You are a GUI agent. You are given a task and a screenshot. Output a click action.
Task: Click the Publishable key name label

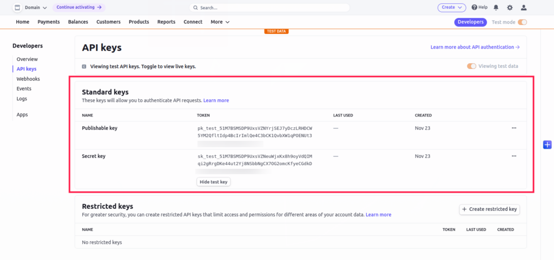coord(100,128)
